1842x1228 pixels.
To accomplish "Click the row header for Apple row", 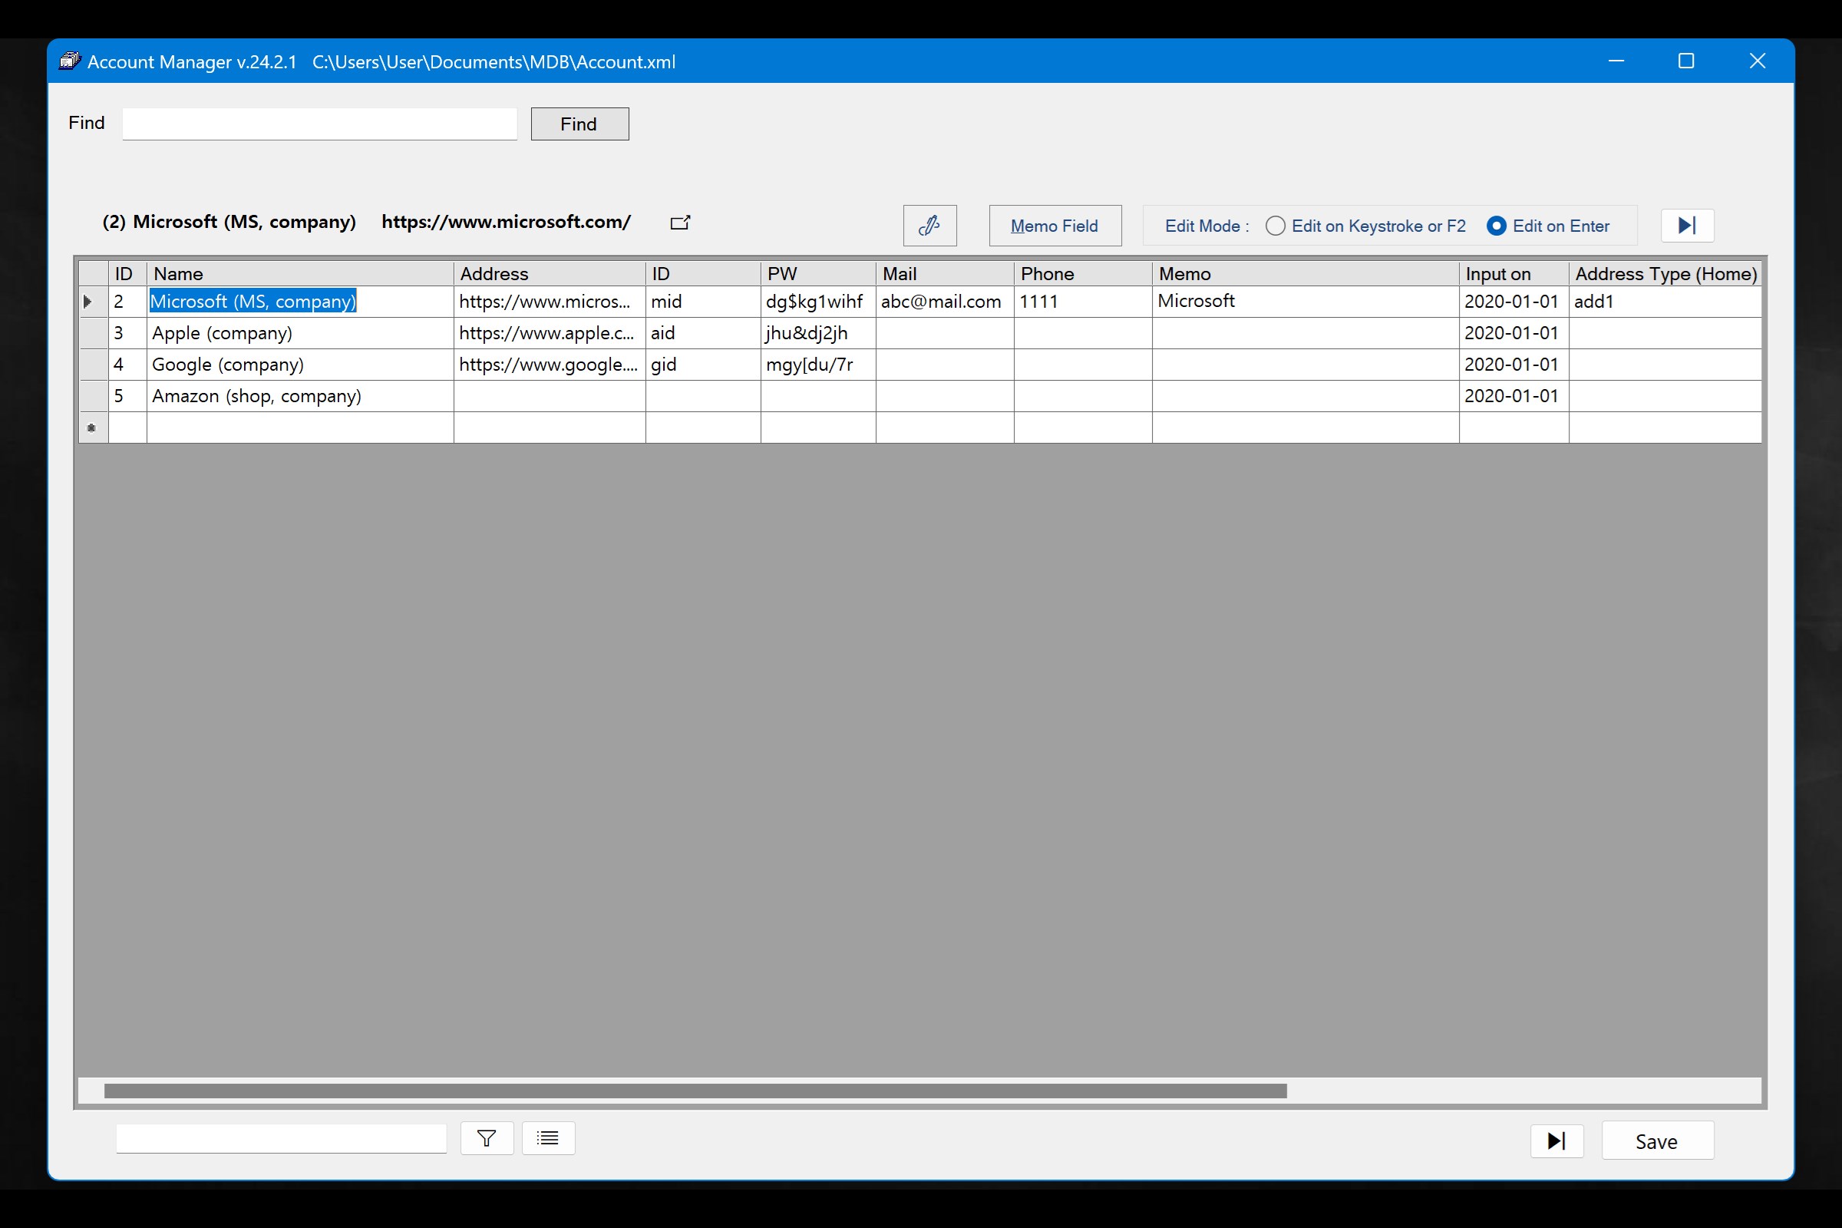I will (x=93, y=333).
